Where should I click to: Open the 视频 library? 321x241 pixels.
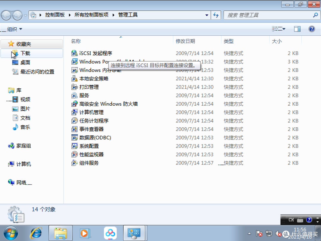[x=25, y=99]
